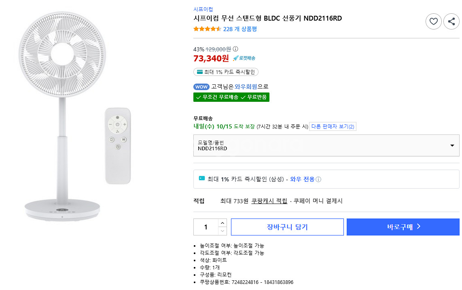462x290 pixels.
Task: Click the blue WOW membership badge
Action: (201, 86)
